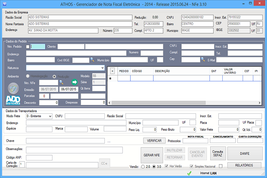Open the Natureza dropdown
The height and width of the screenshot is (178, 267).
coord(103,68)
